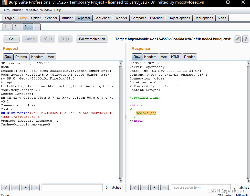The width and height of the screenshot is (250, 196).
Task: Show request Headers view
Action: coord(37,57)
